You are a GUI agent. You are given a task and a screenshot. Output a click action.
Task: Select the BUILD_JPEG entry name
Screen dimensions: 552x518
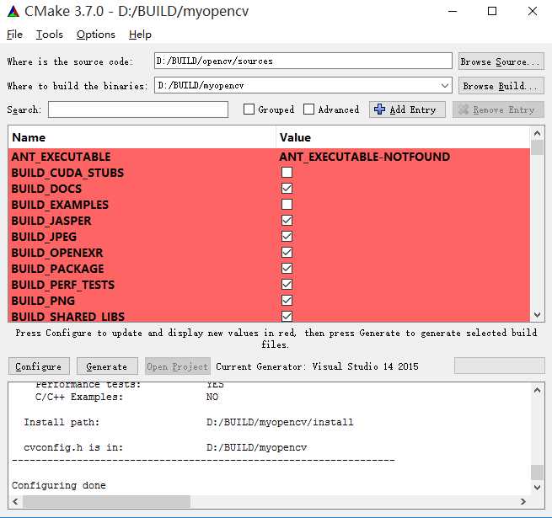click(44, 237)
